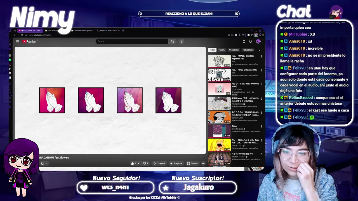Open Discord in browser sidebar
The height and width of the screenshot is (201, 358).
click(10, 73)
